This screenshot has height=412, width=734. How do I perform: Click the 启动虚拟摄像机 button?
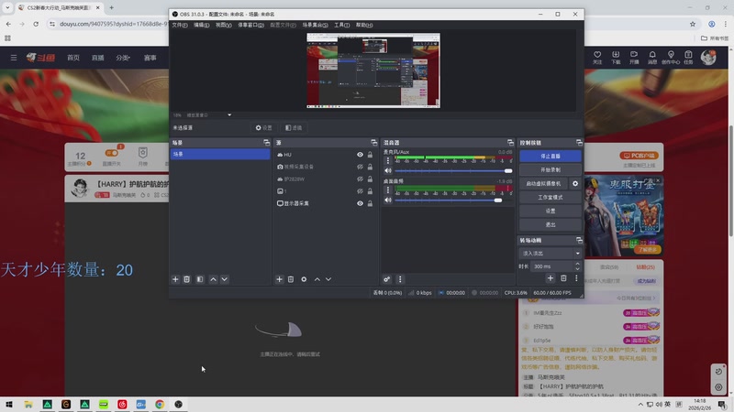click(x=543, y=184)
